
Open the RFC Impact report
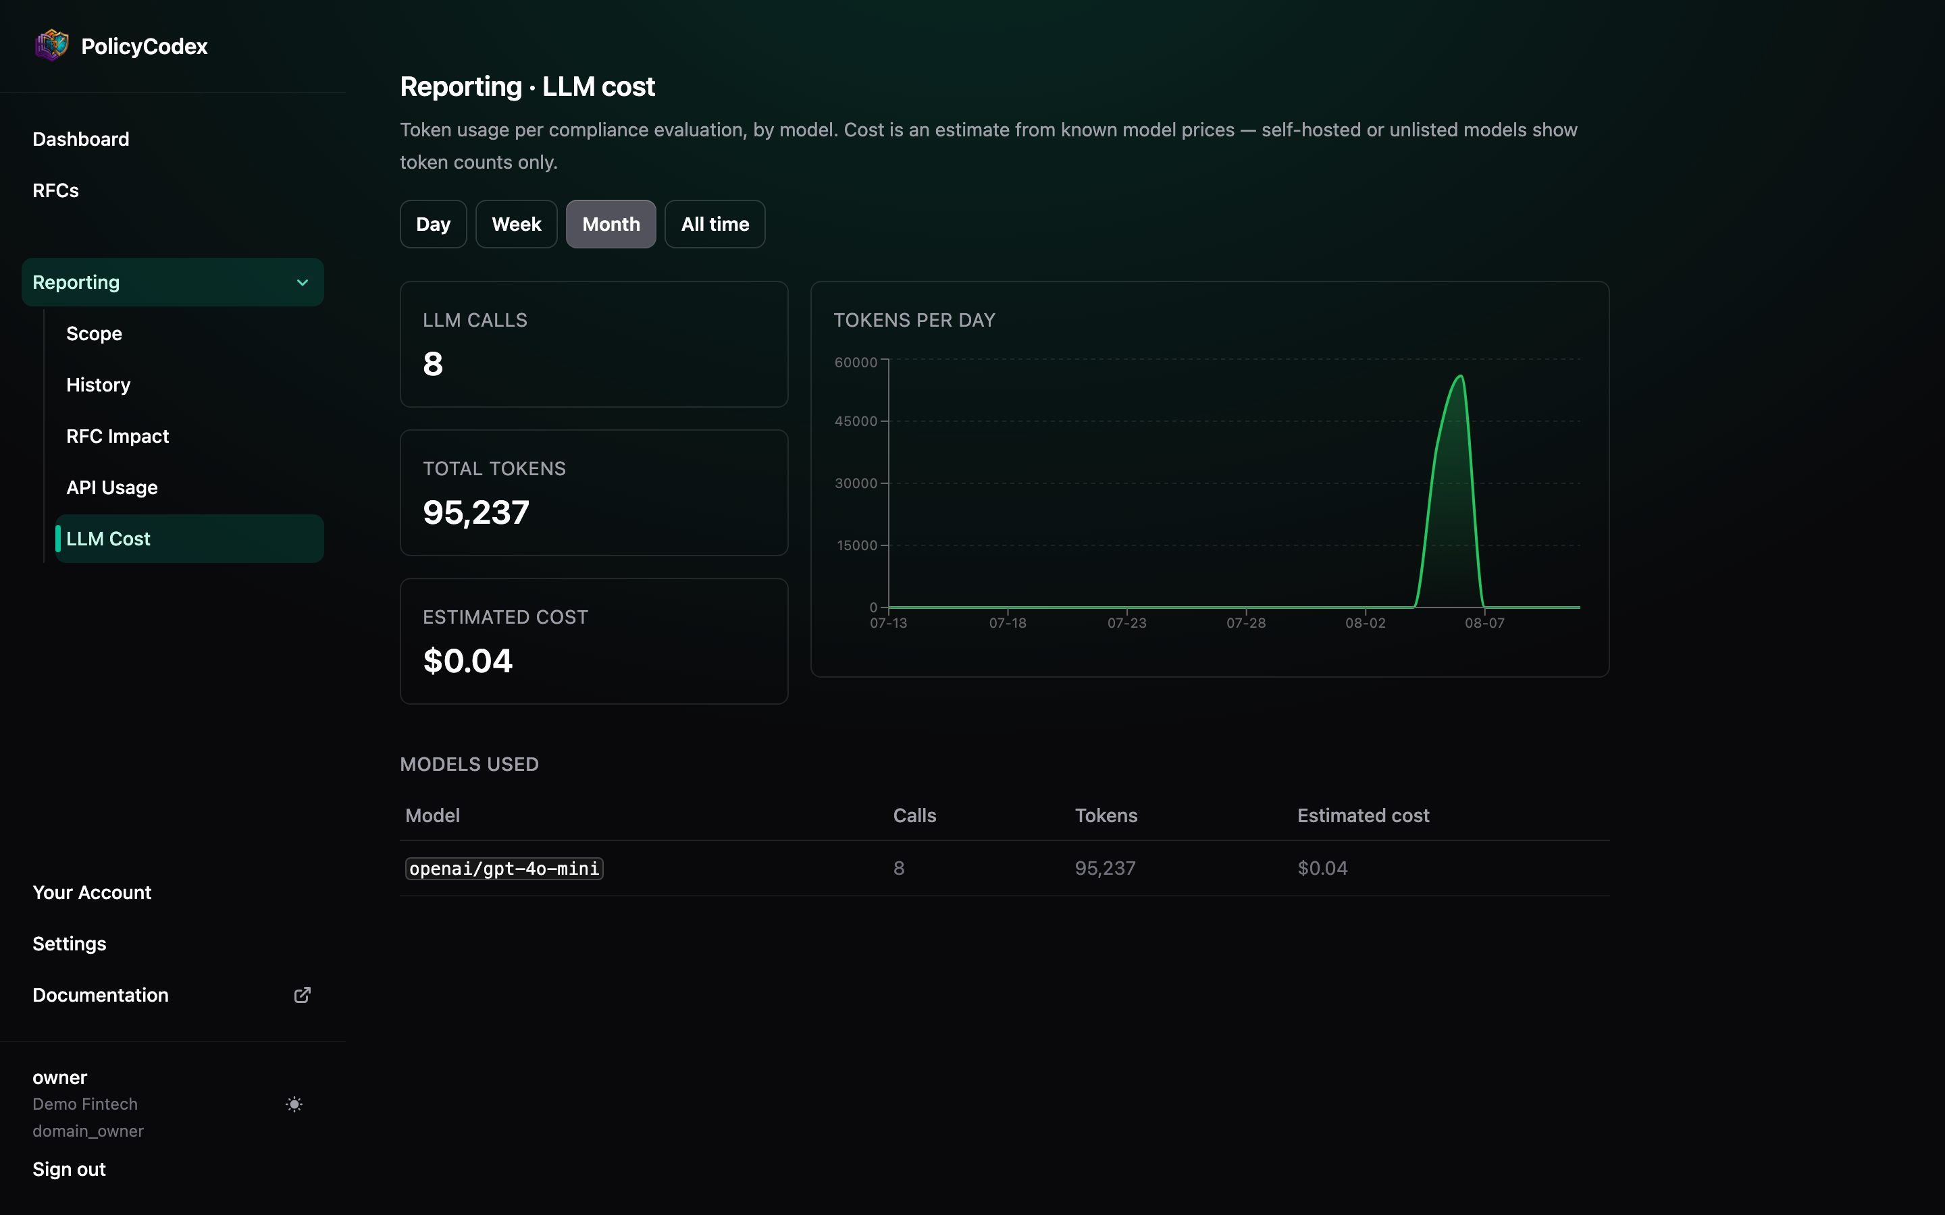point(118,436)
